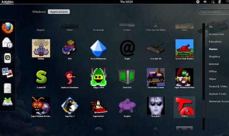Image resolution: width=229 pixels, height=136 pixels.
Task: Open Scorch Went Bonkers red tank icon
Action: click(x=185, y=48)
